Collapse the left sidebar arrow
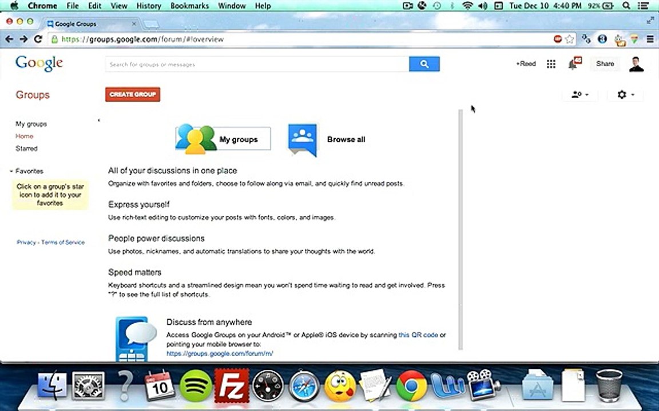The height and width of the screenshot is (411, 659). pos(99,120)
